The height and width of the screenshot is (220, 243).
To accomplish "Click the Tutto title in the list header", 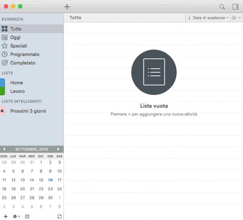I will [75, 17].
